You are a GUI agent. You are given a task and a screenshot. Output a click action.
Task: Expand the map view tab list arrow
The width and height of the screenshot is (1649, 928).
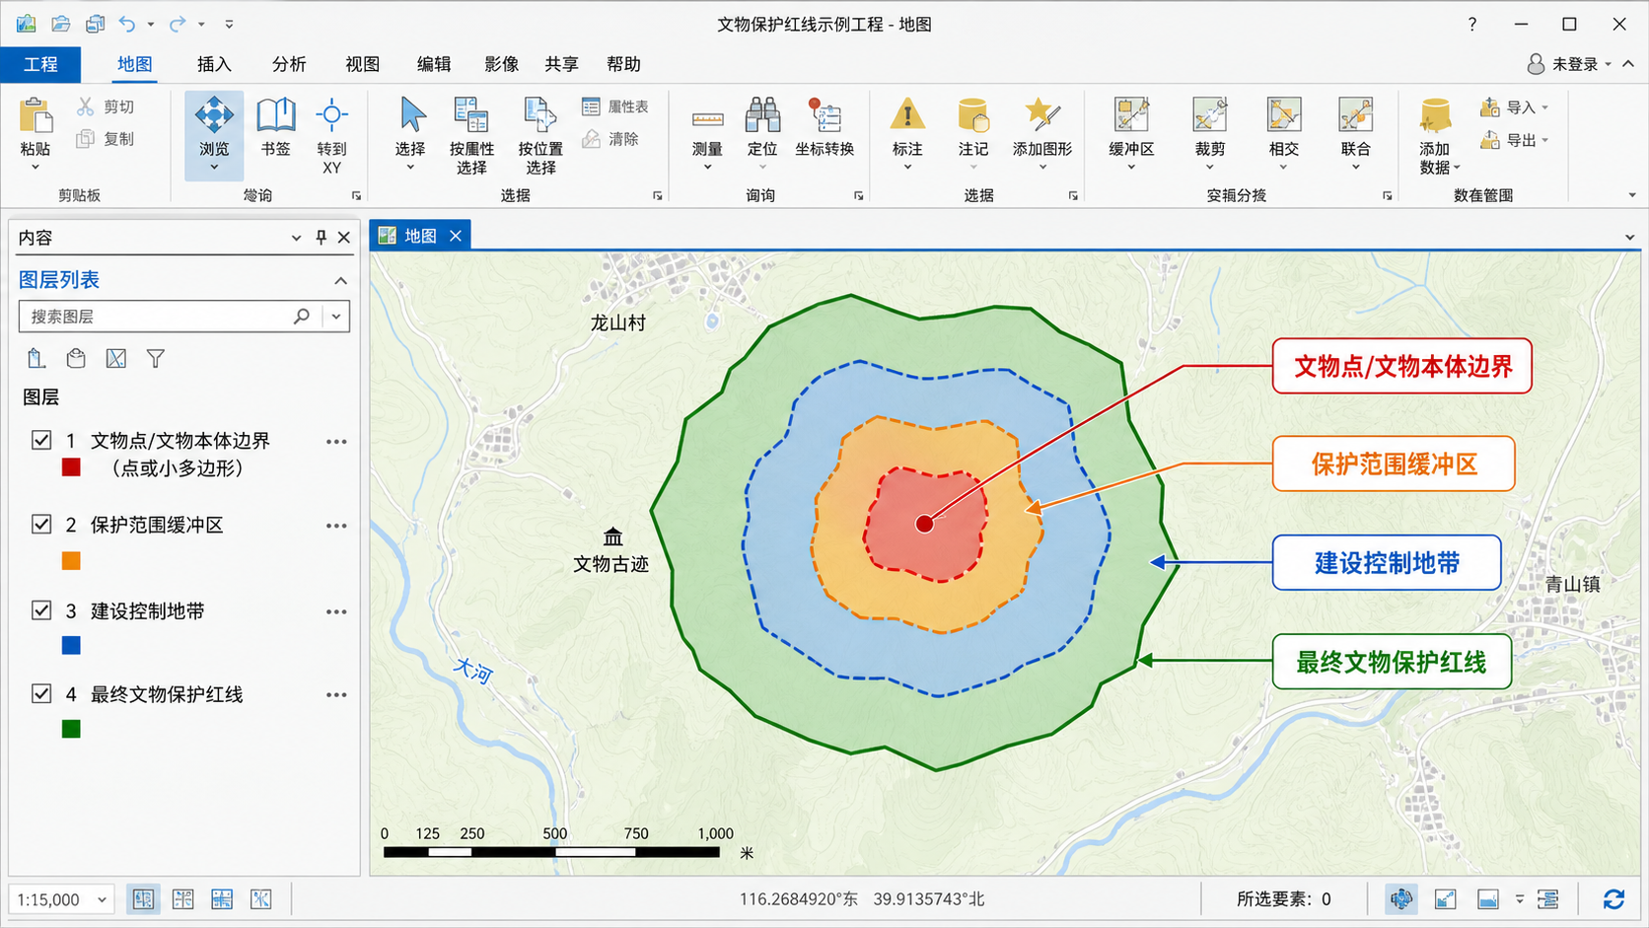pyautogui.click(x=1629, y=238)
